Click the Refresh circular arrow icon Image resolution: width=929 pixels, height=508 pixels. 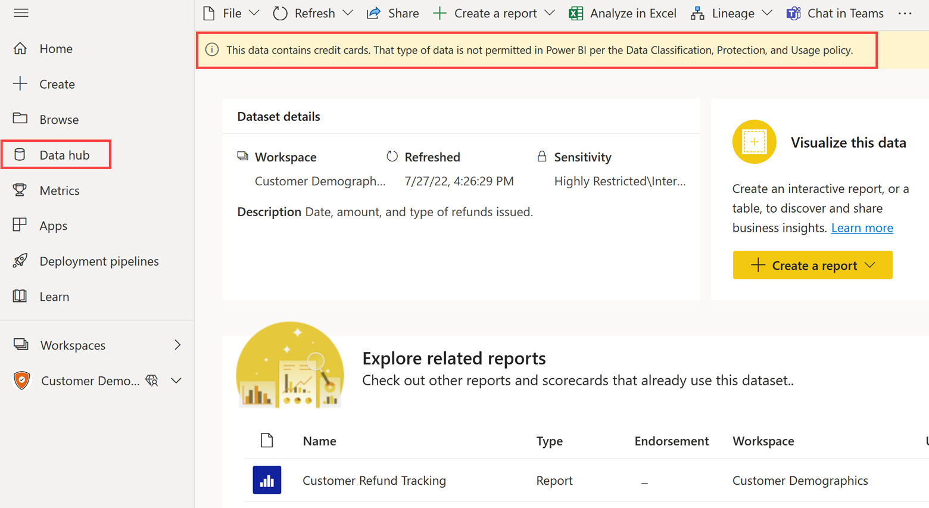tap(280, 13)
